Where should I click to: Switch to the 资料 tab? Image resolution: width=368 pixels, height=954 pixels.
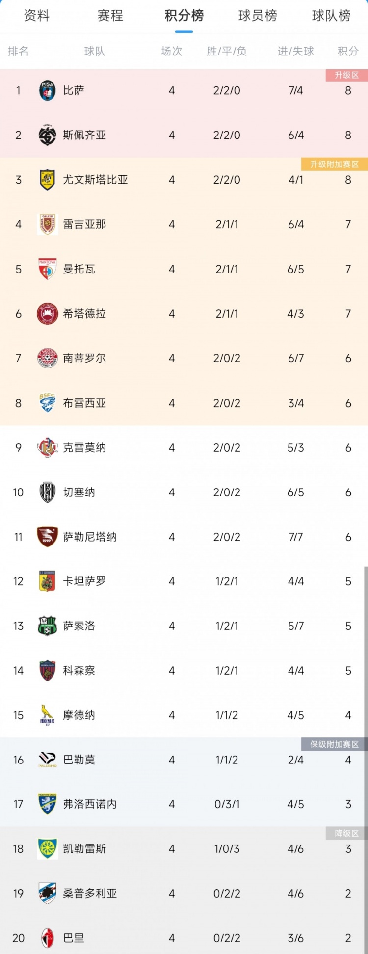point(37,16)
